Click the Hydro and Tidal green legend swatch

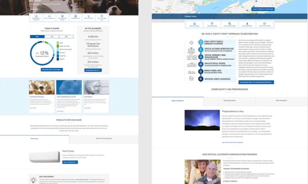pyautogui.click(x=58, y=46)
